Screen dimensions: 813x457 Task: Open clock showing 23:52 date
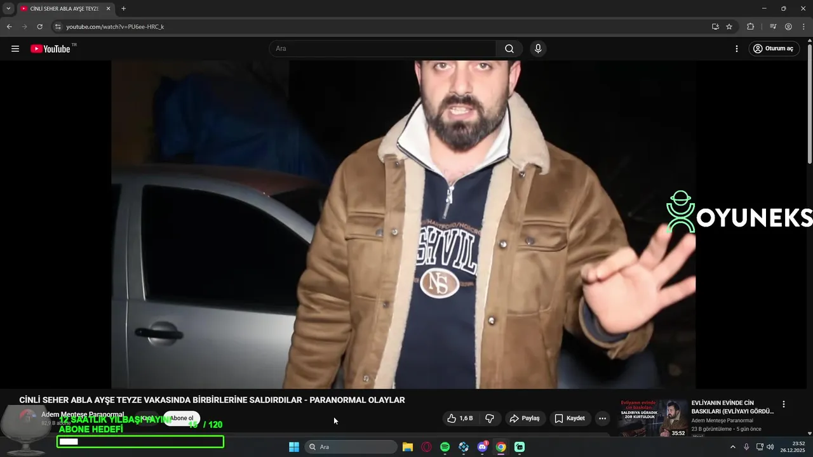click(794, 447)
